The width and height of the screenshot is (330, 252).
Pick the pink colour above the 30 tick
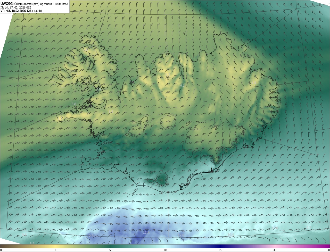[275, 246]
